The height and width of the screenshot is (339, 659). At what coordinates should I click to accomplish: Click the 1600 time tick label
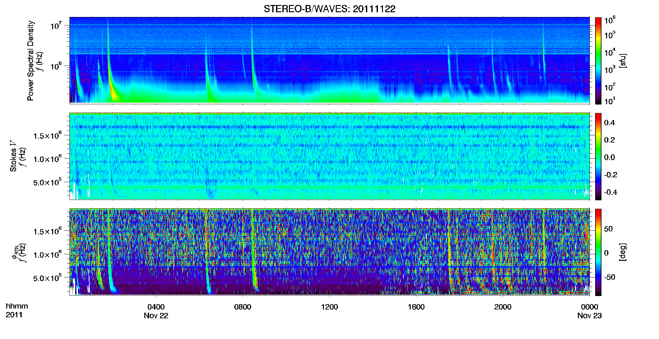416,307
